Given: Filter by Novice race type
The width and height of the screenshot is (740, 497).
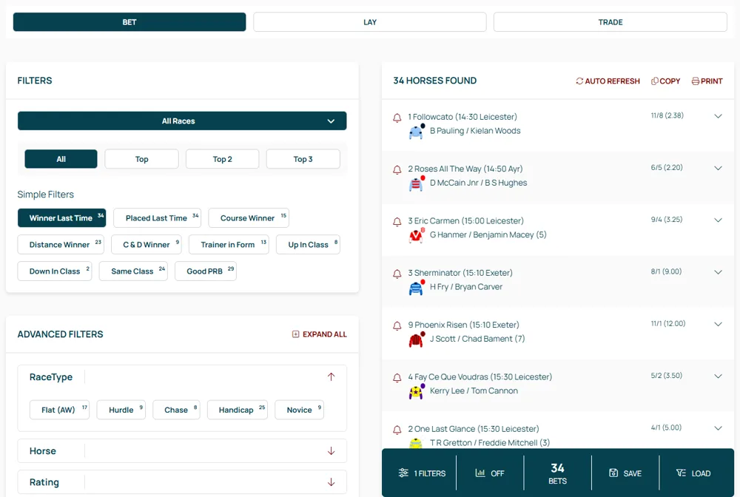Looking at the screenshot, I should pos(299,410).
